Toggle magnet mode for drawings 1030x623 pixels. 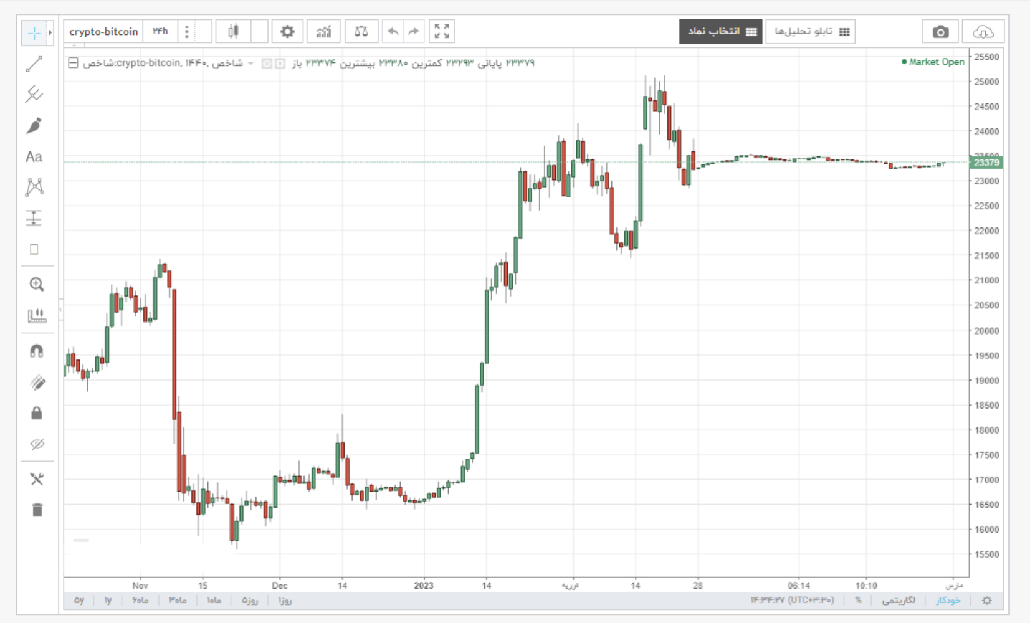[x=37, y=351]
